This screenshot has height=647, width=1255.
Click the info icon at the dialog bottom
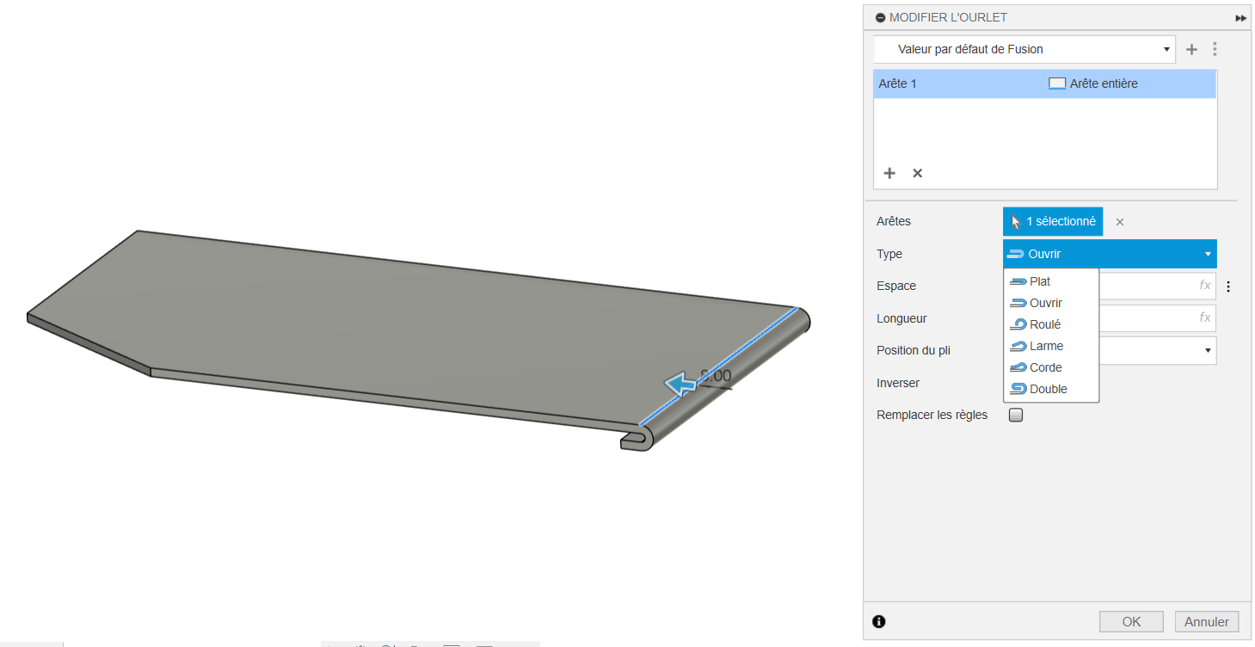(x=878, y=621)
